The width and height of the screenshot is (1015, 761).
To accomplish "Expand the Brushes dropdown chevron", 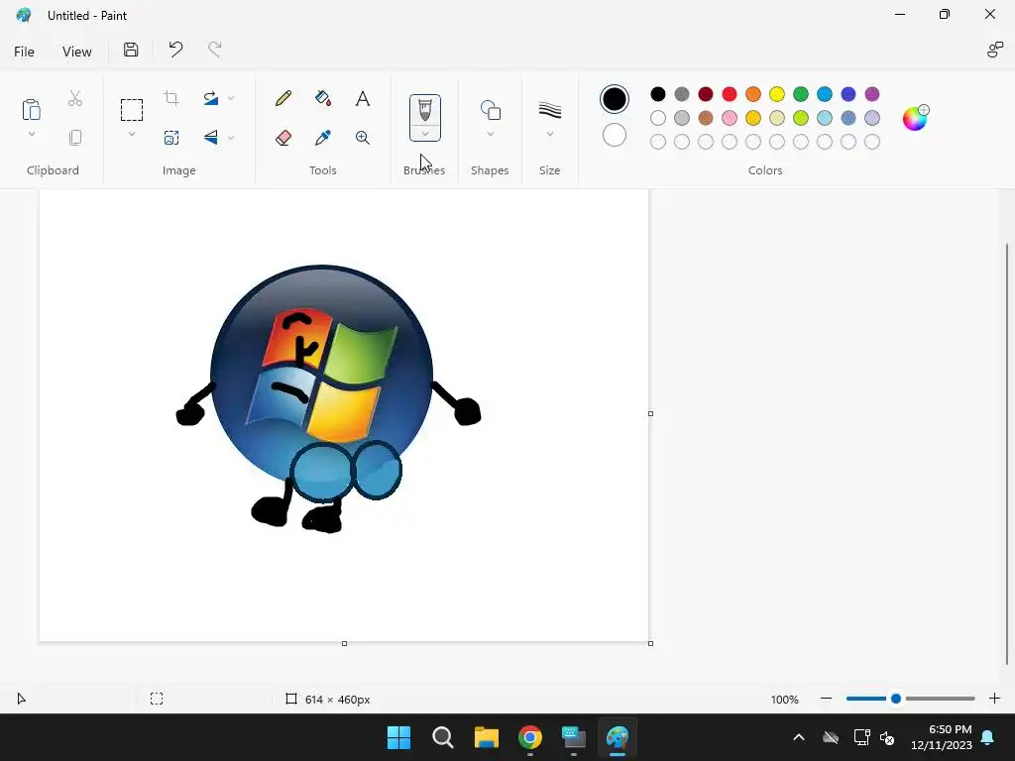I will 424,134.
